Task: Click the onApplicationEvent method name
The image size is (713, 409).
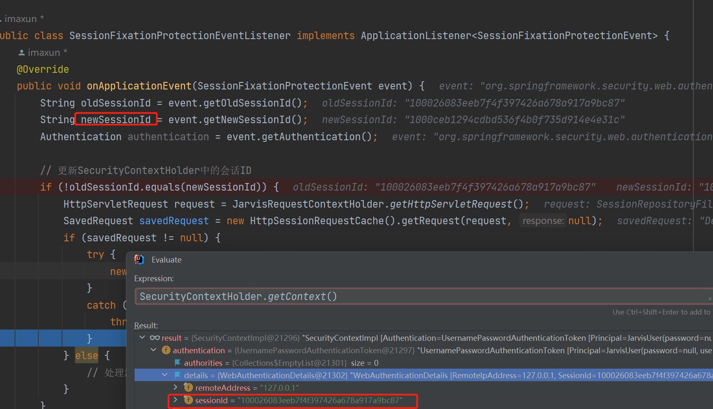Action: pos(139,86)
